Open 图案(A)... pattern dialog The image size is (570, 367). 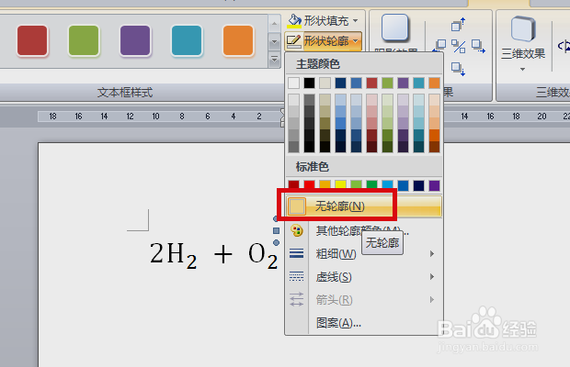(x=363, y=322)
